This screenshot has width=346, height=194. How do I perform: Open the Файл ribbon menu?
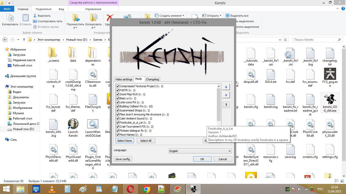7,9
